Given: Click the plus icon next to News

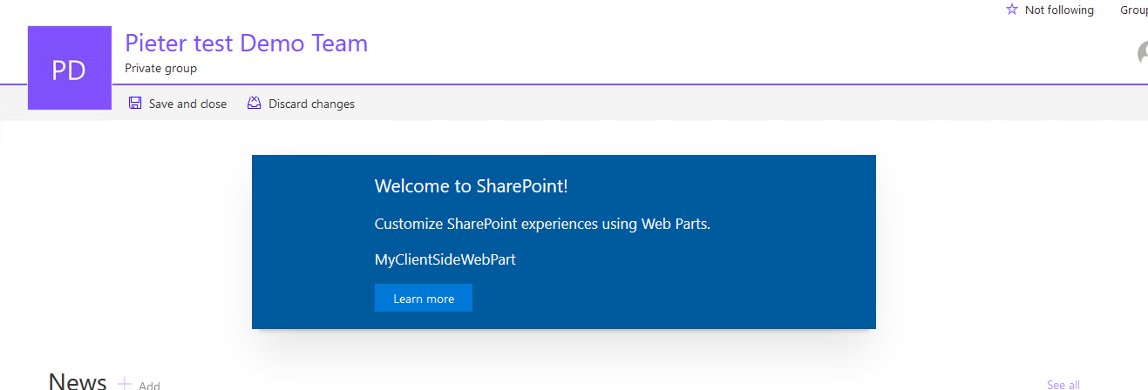Looking at the screenshot, I should click(x=125, y=384).
